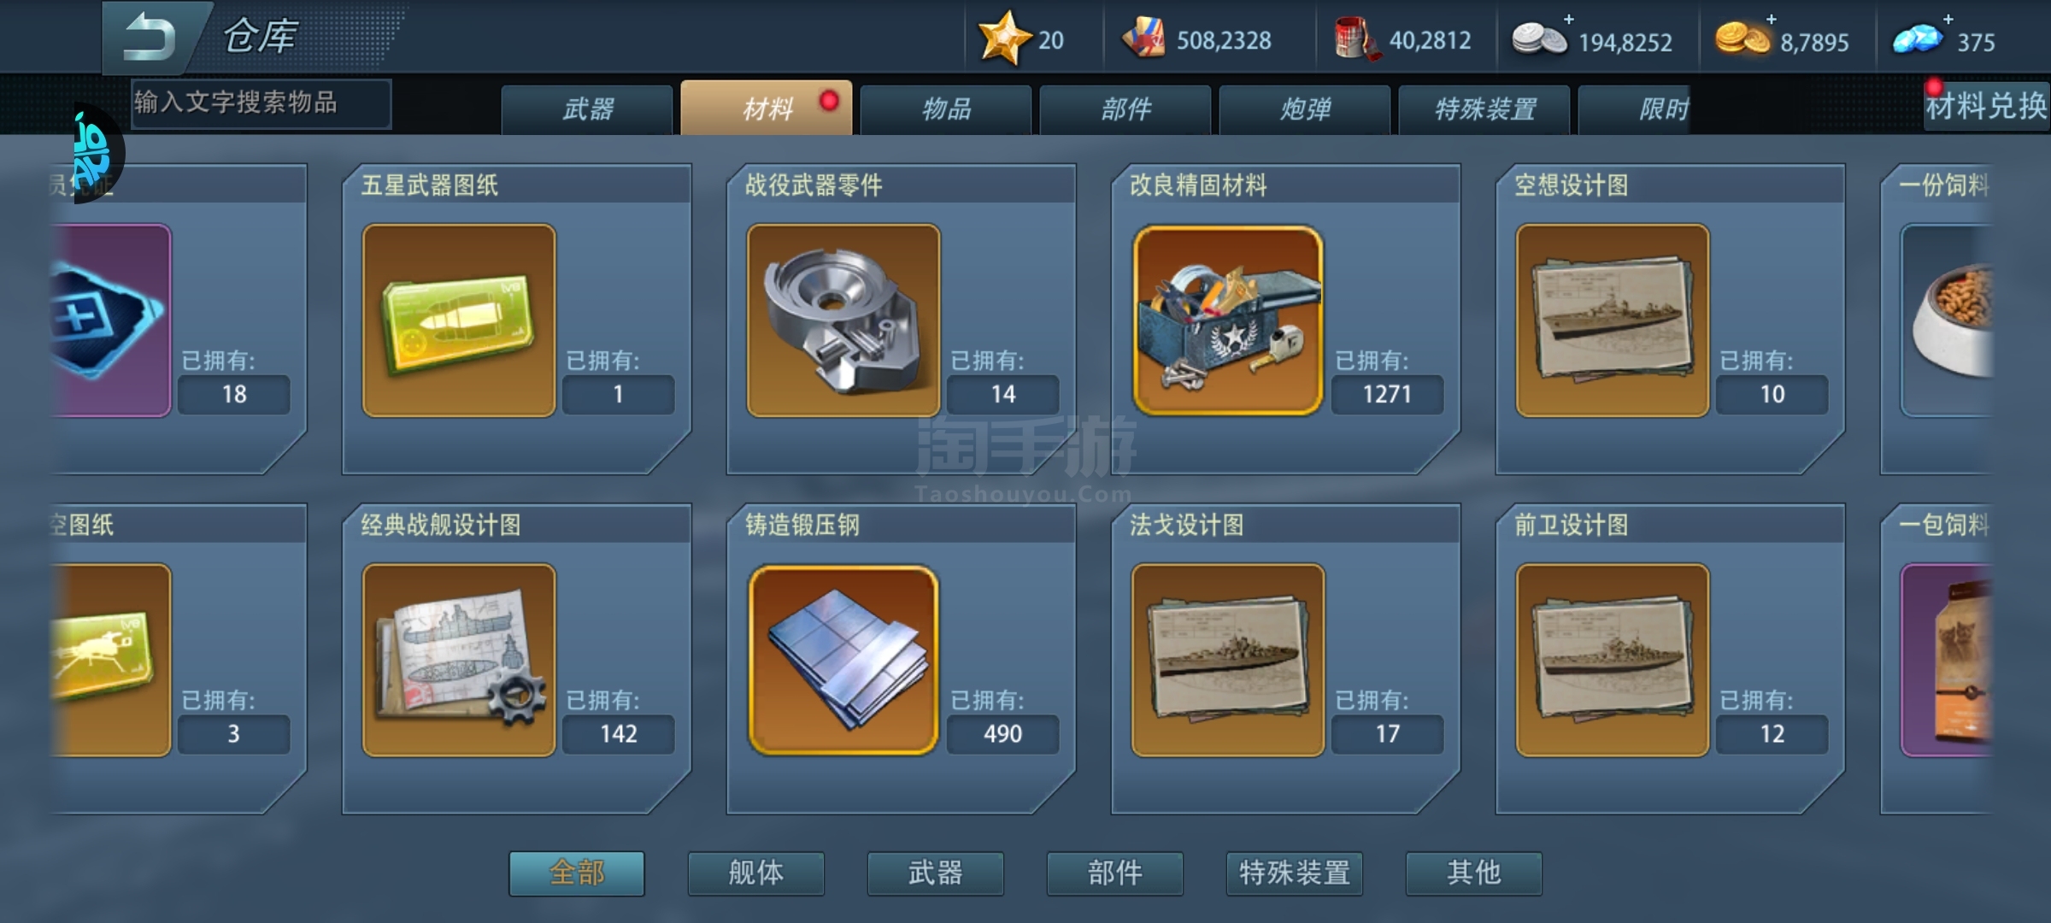Open the 五星武器图纸 item icon
The width and height of the screenshot is (2051, 923).
click(459, 320)
